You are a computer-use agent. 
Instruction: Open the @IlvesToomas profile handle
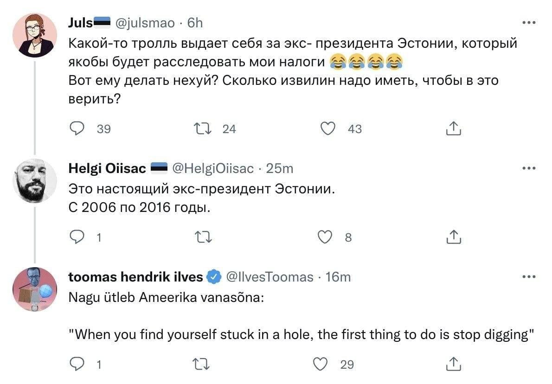269,277
